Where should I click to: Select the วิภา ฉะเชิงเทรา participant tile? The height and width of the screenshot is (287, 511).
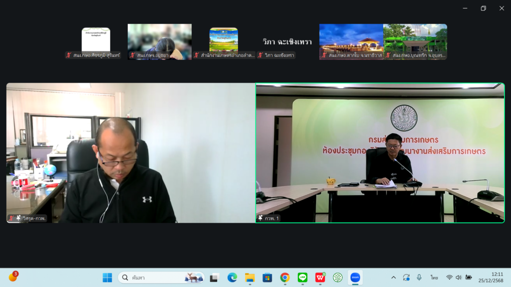pos(287,42)
